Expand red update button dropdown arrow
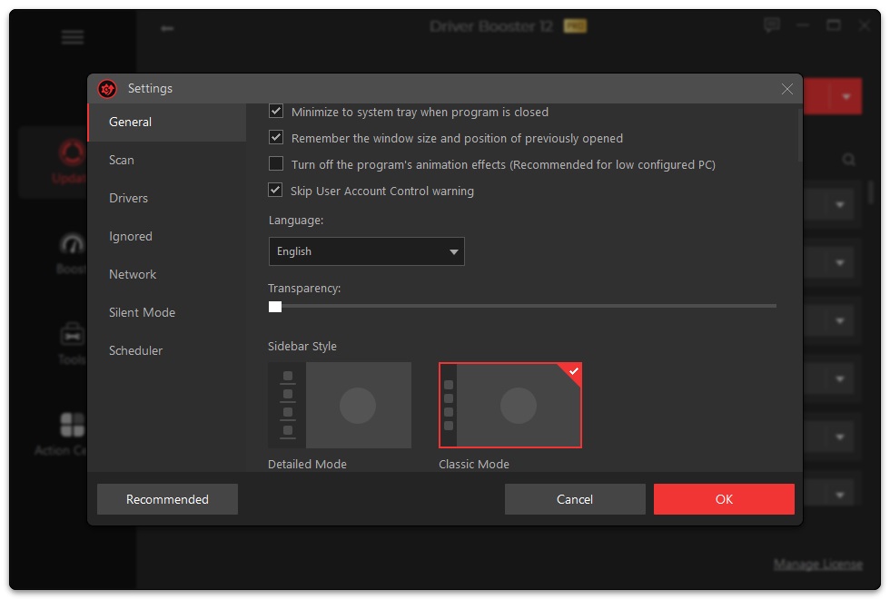Image resolution: width=890 pixels, height=599 pixels. [846, 96]
